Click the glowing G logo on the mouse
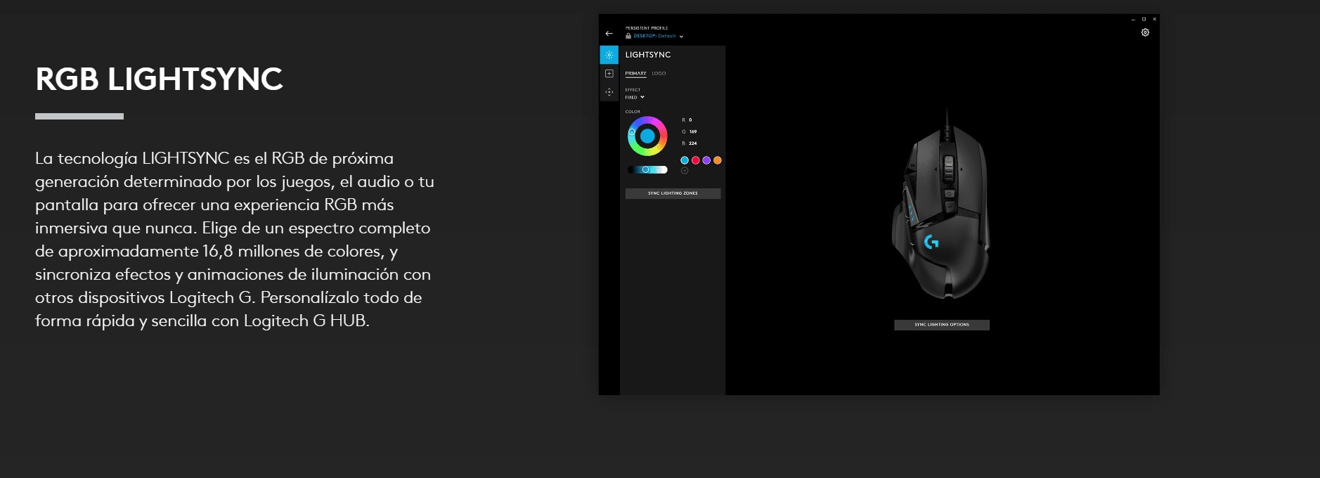 [x=931, y=242]
